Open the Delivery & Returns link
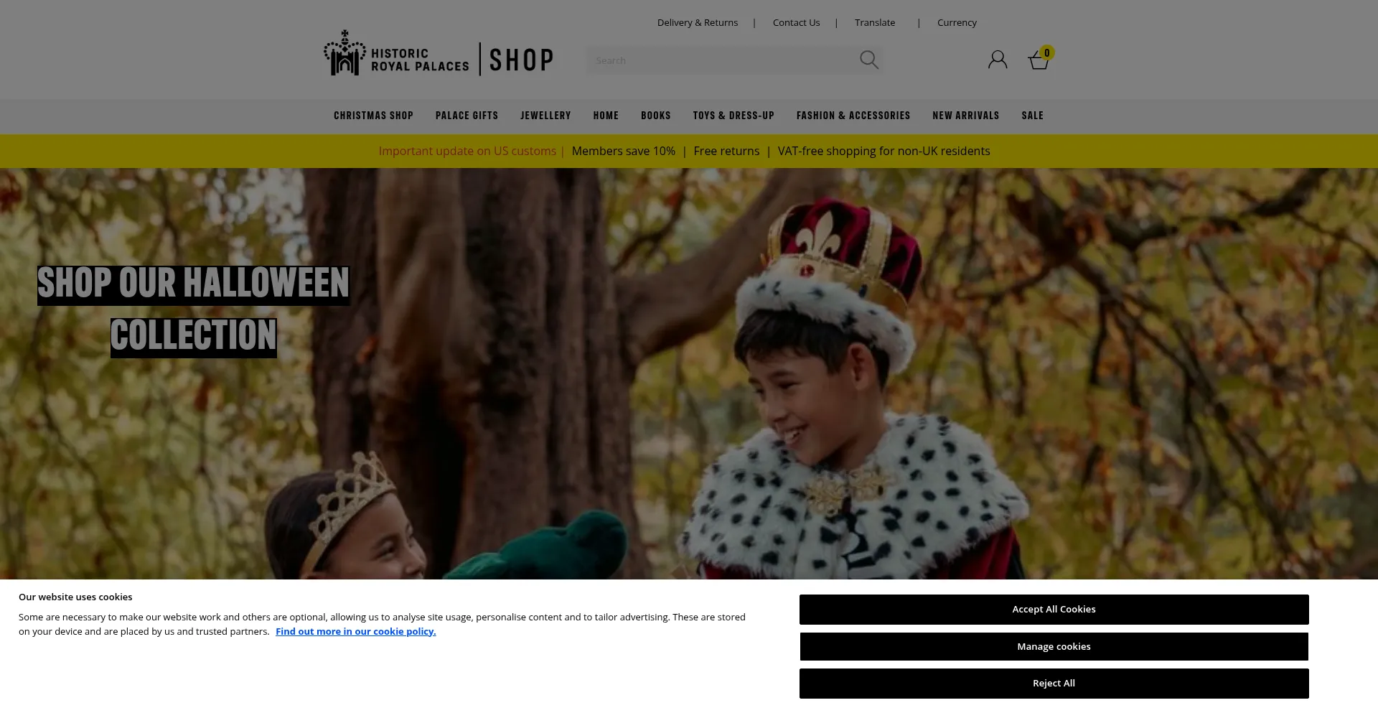The height and width of the screenshot is (713, 1378). (x=698, y=23)
